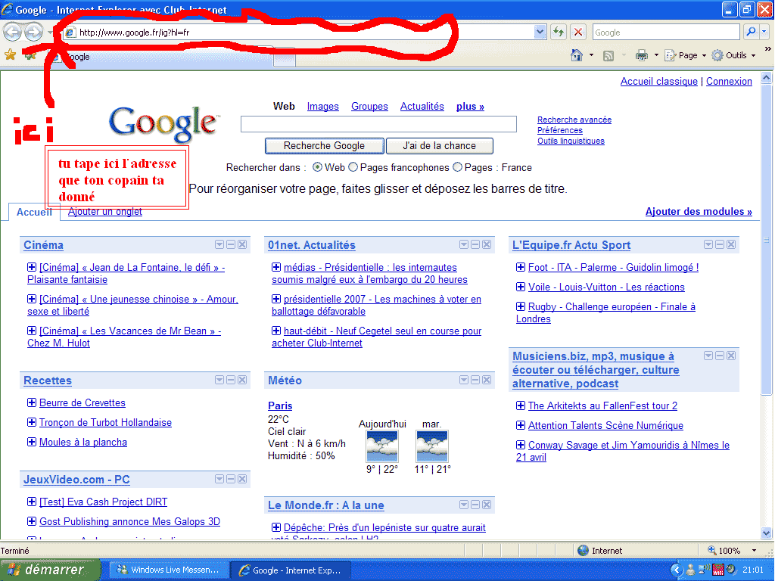Screen dimensions: 775x581
Task: Minimize the Recettes module box
Action: click(x=231, y=380)
